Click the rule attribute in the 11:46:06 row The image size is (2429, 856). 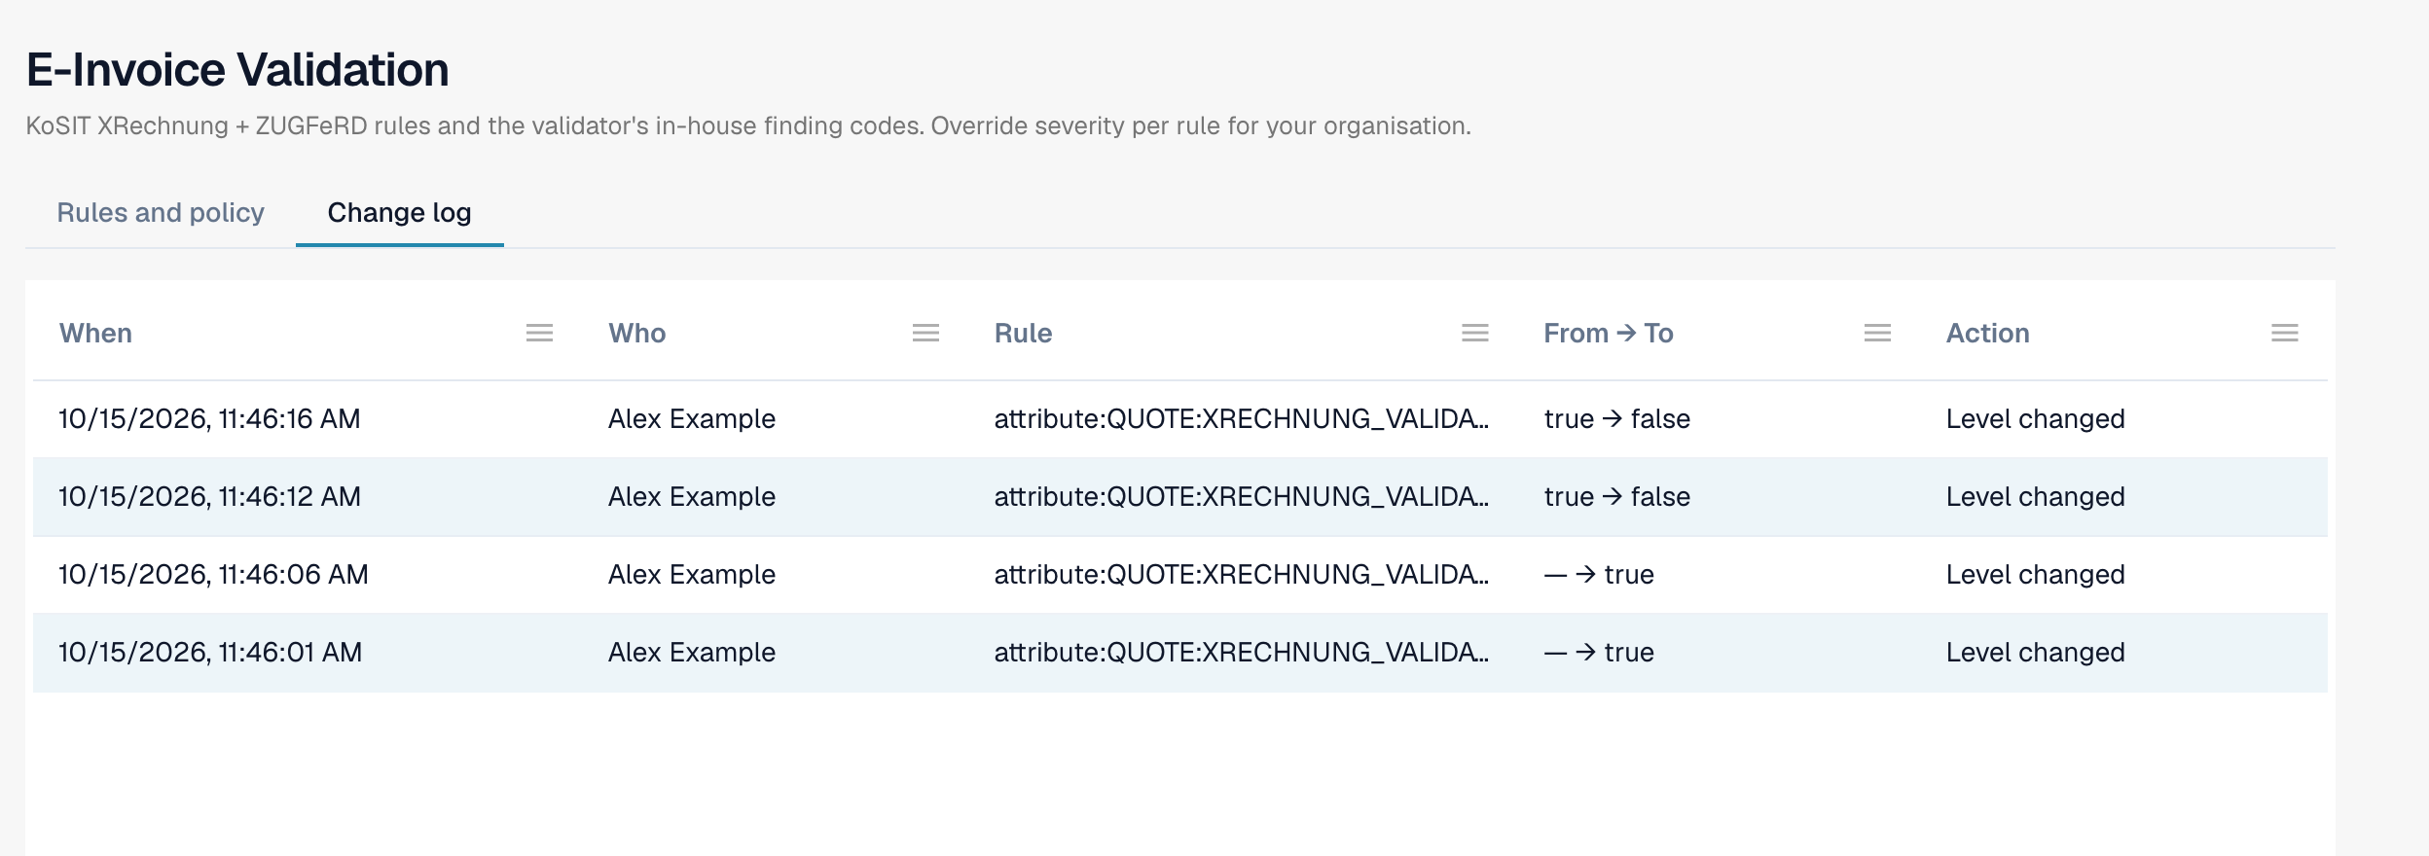[1242, 575]
